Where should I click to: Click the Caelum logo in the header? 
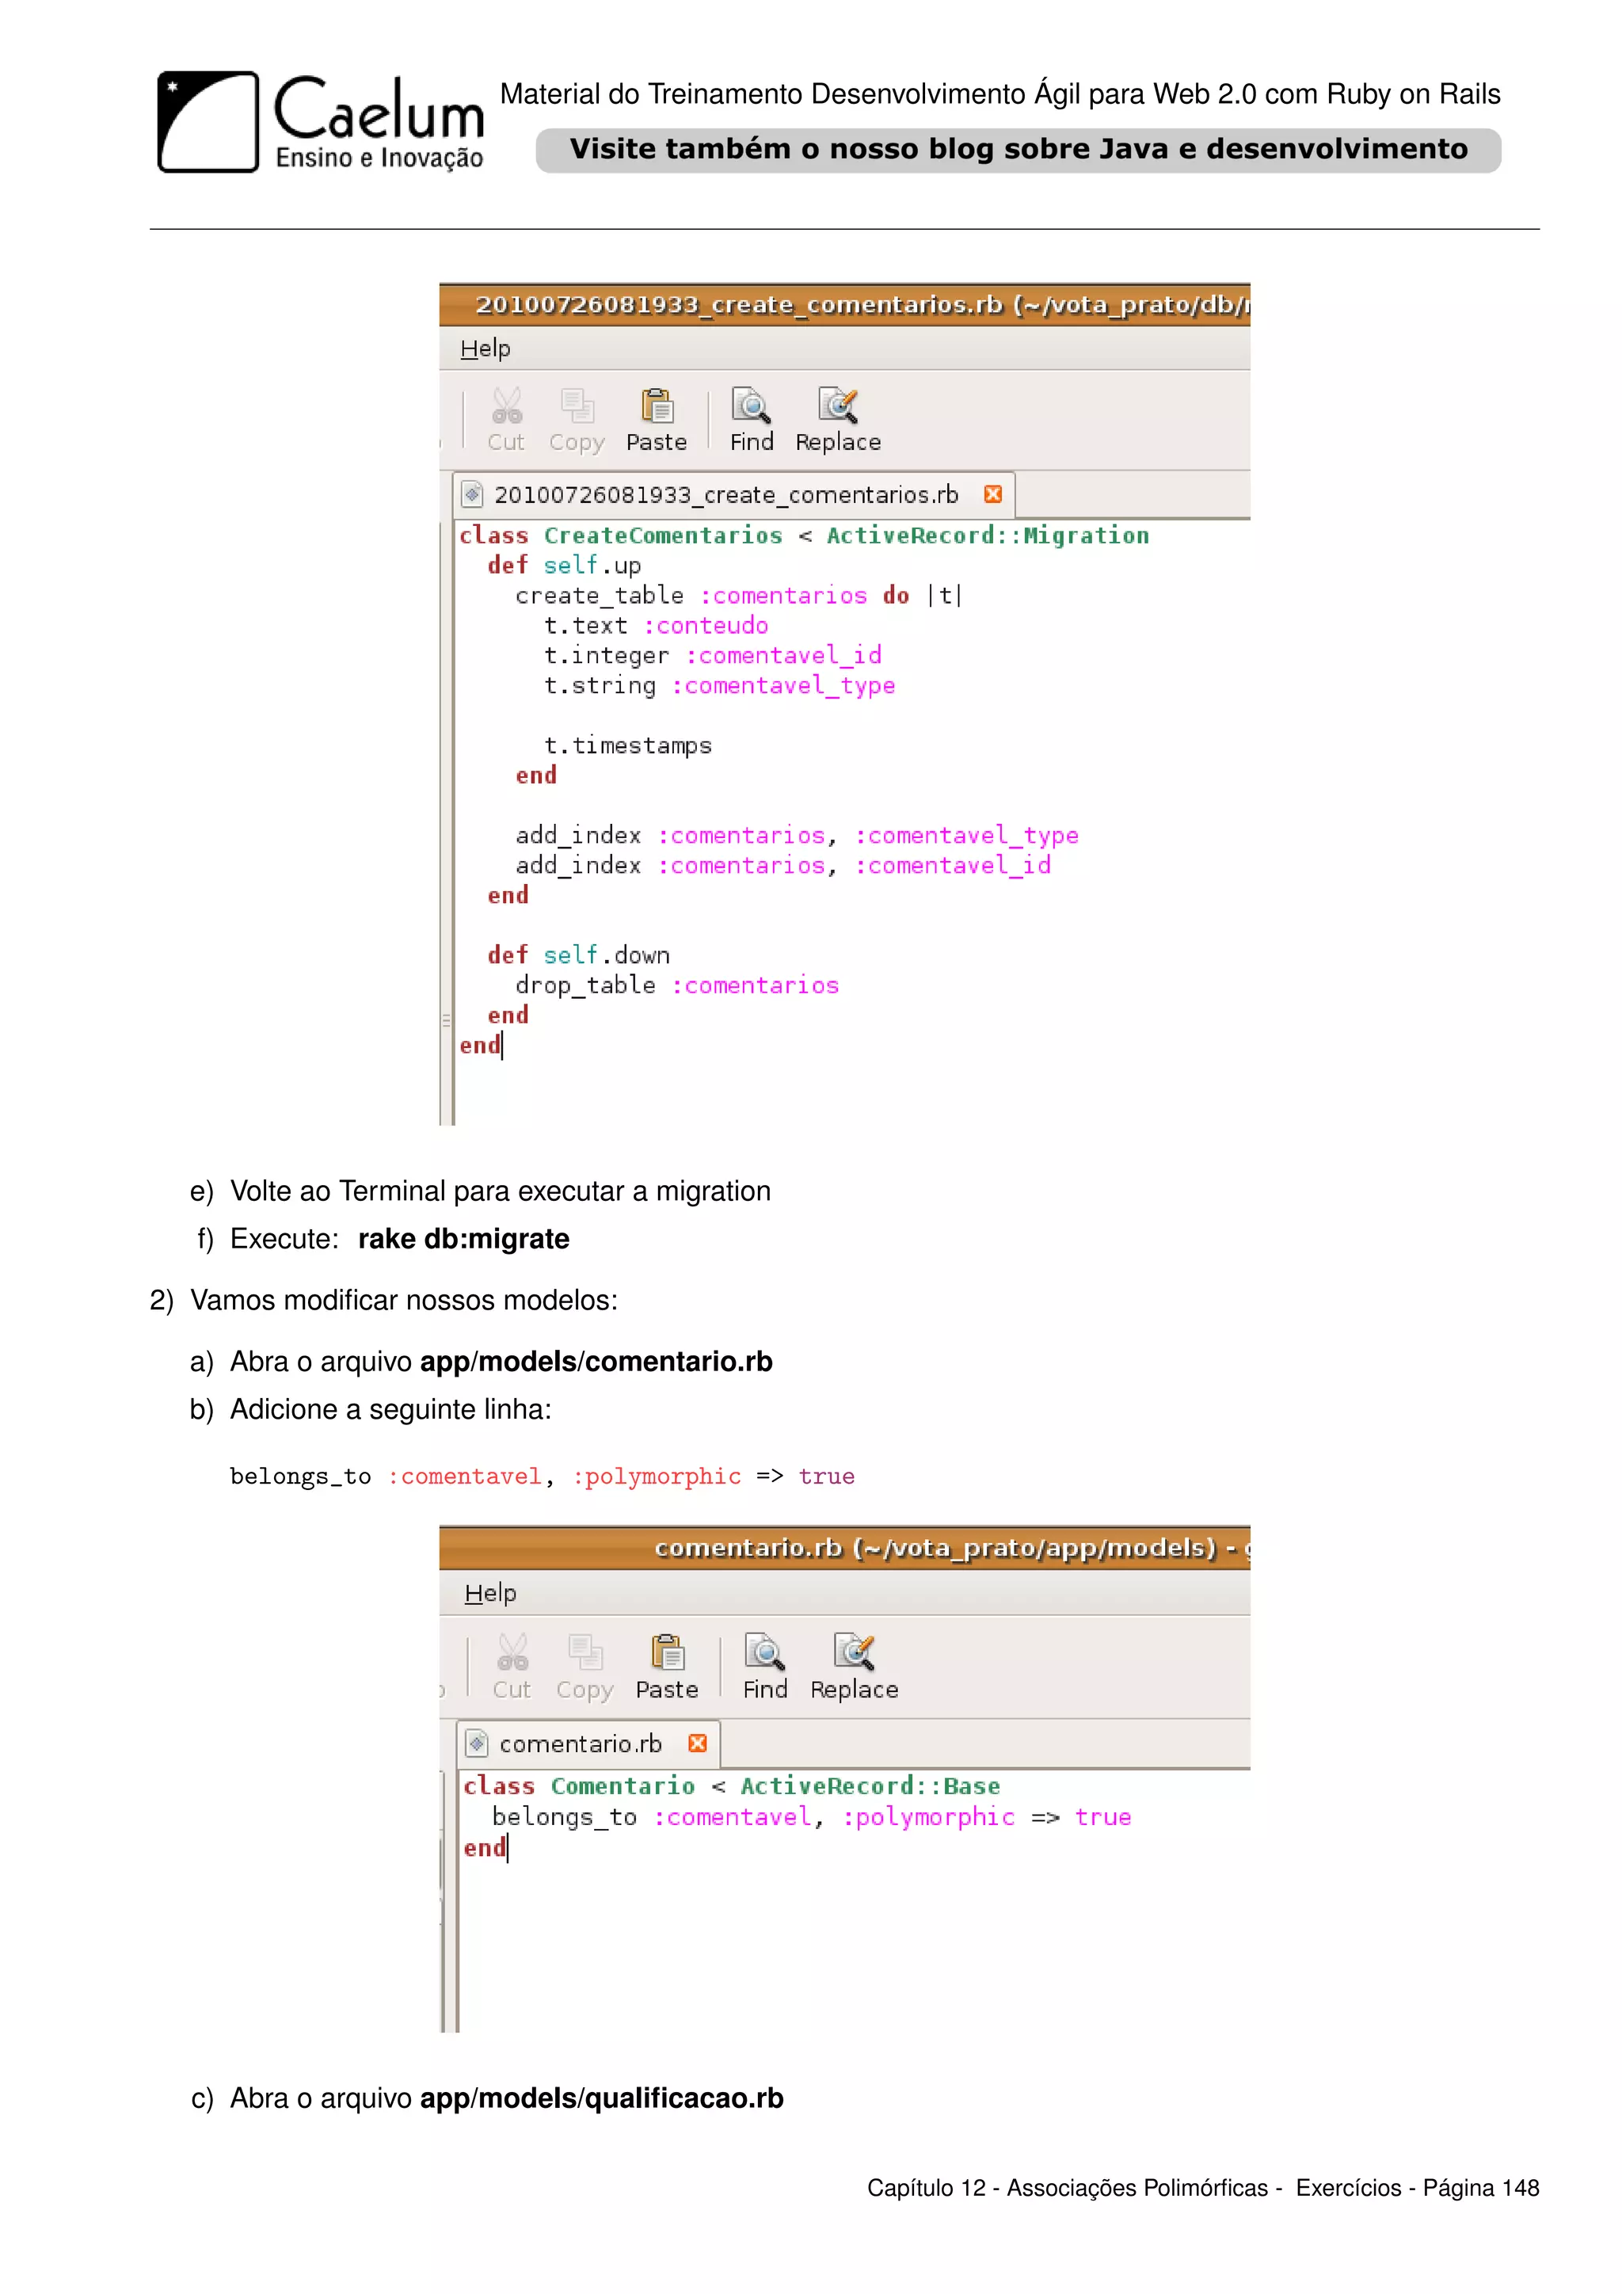point(321,122)
